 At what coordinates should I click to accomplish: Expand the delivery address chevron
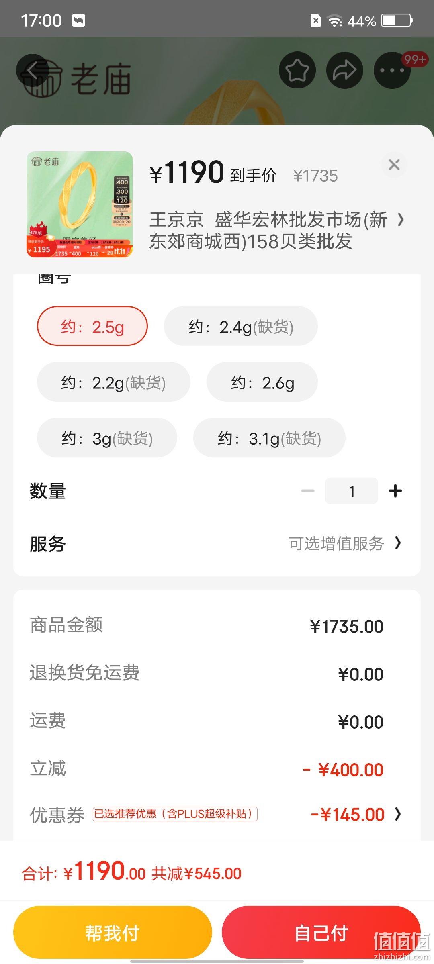click(x=400, y=220)
